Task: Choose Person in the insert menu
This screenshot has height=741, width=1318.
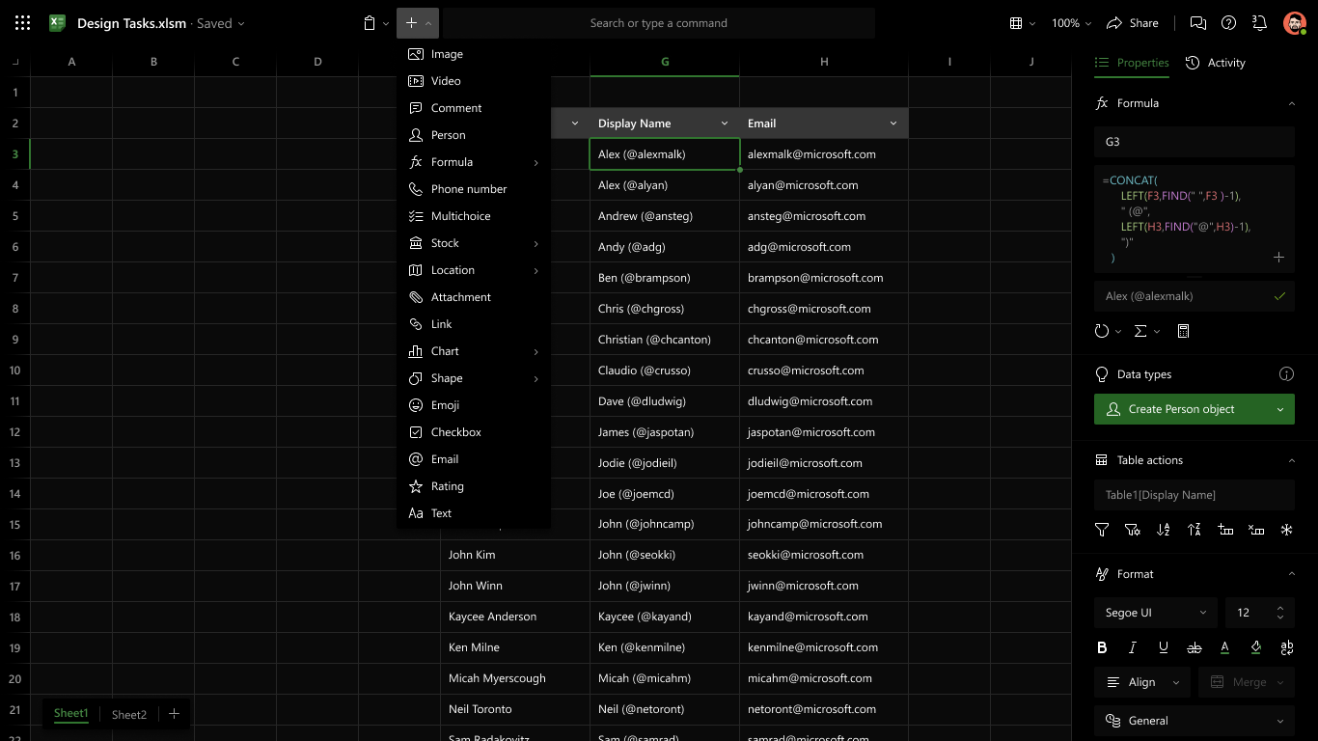Action: [474, 135]
